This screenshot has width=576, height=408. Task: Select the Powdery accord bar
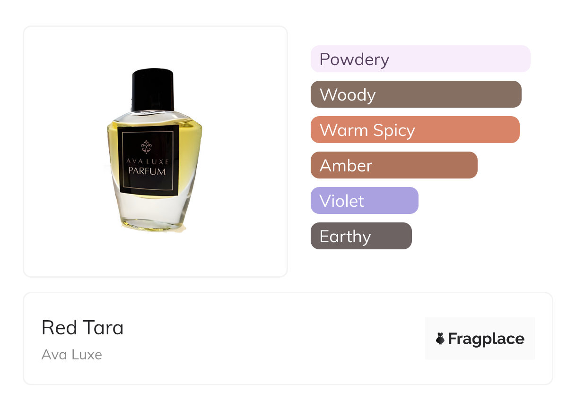point(420,59)
